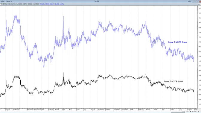Click the scroll-left arrow at the chart bottom

(x=198, y=112)
